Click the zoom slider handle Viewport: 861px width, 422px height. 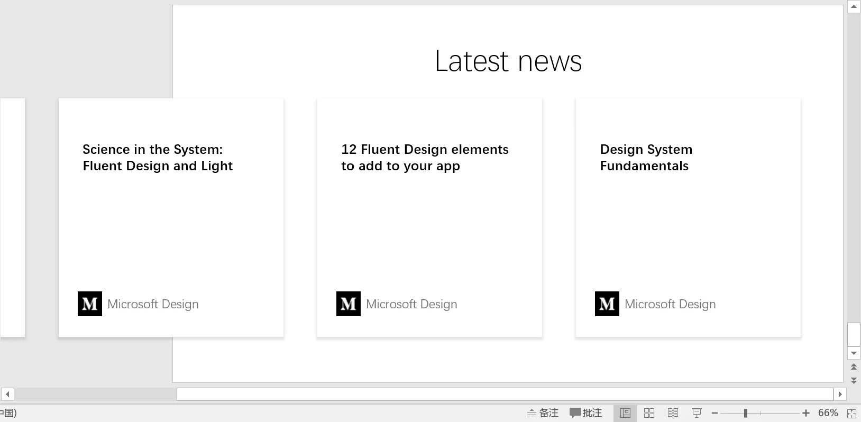(x=746, y=413)
